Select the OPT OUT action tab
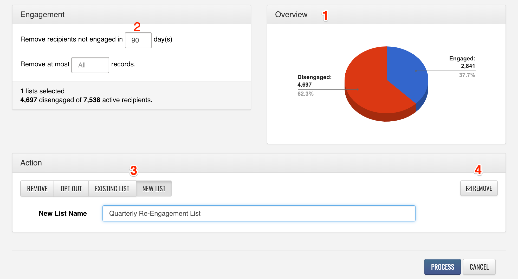This screenshot has width=518, height=279. pos(71,189)
